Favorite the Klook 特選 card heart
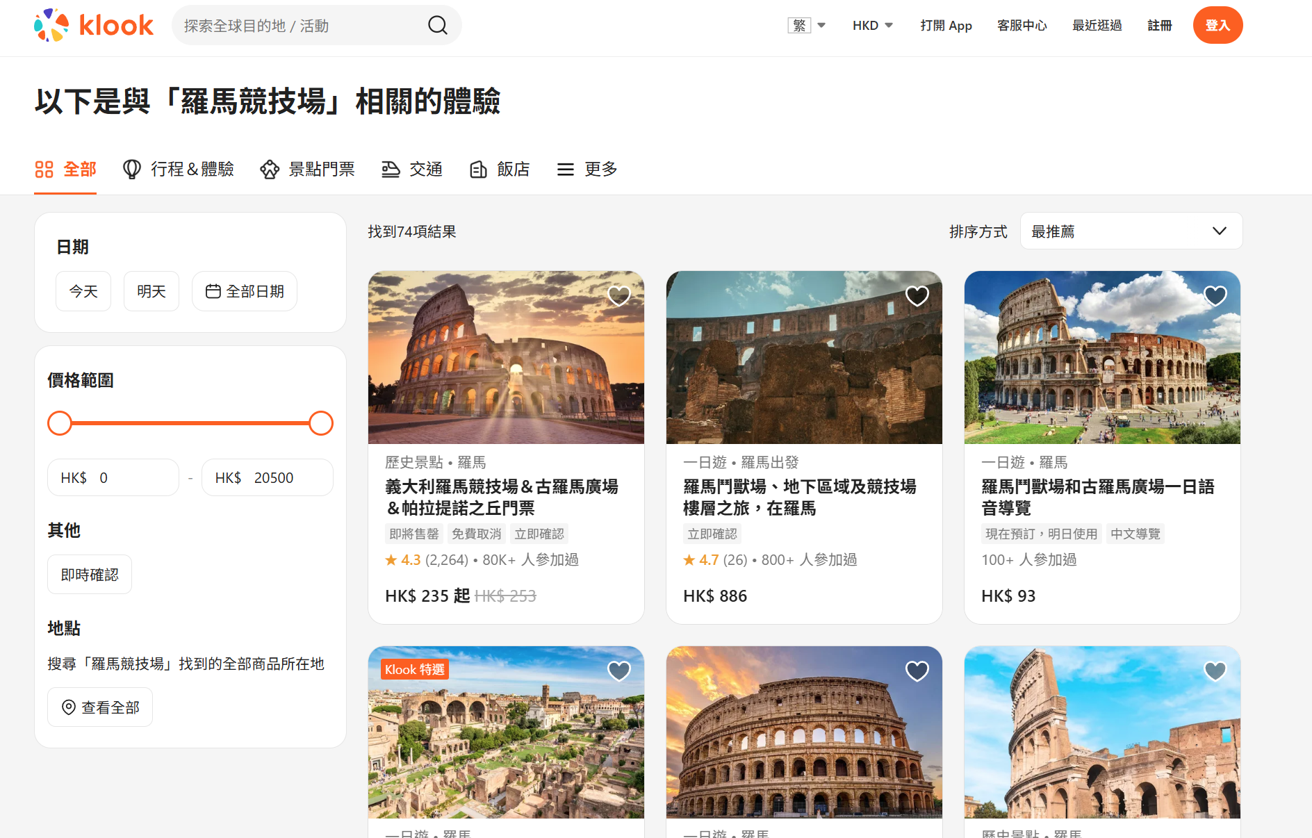Image resolution: width=1312 pixels, height=838 pixels. [618, 671]
